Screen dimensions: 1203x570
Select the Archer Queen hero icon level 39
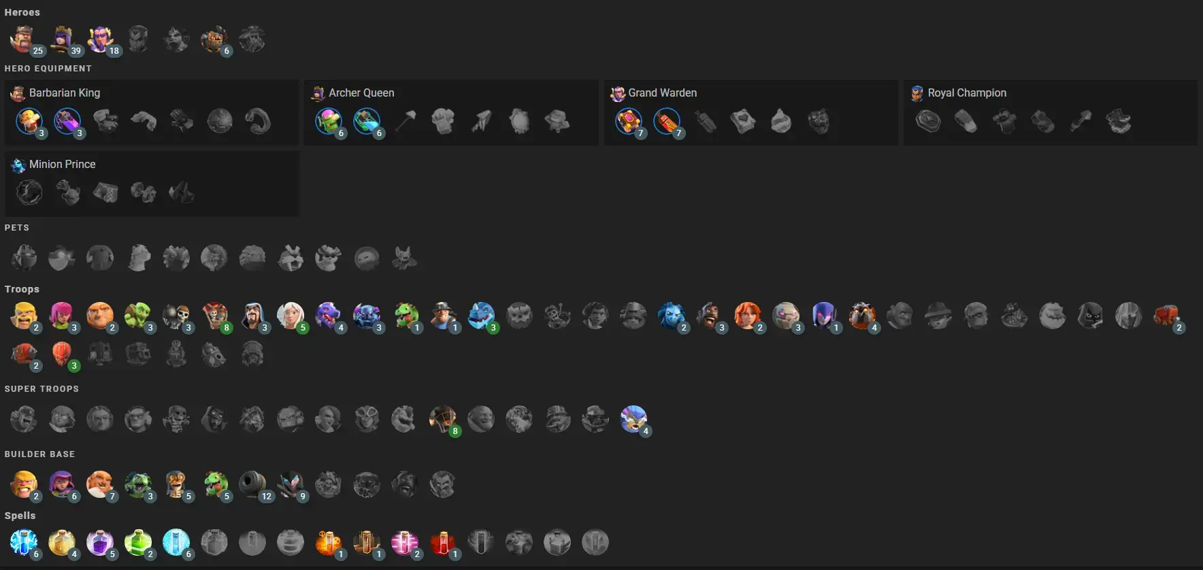click(x=62, y=39)
